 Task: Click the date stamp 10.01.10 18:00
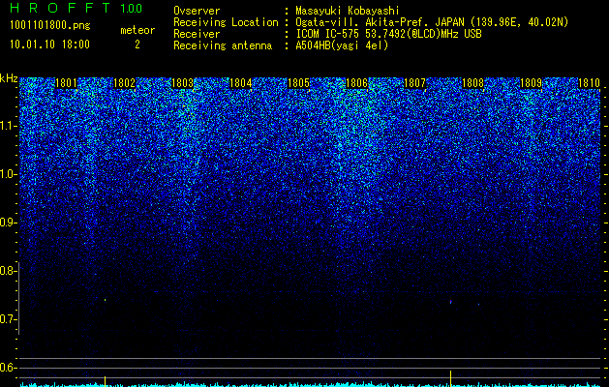click(x=49, y=45)
